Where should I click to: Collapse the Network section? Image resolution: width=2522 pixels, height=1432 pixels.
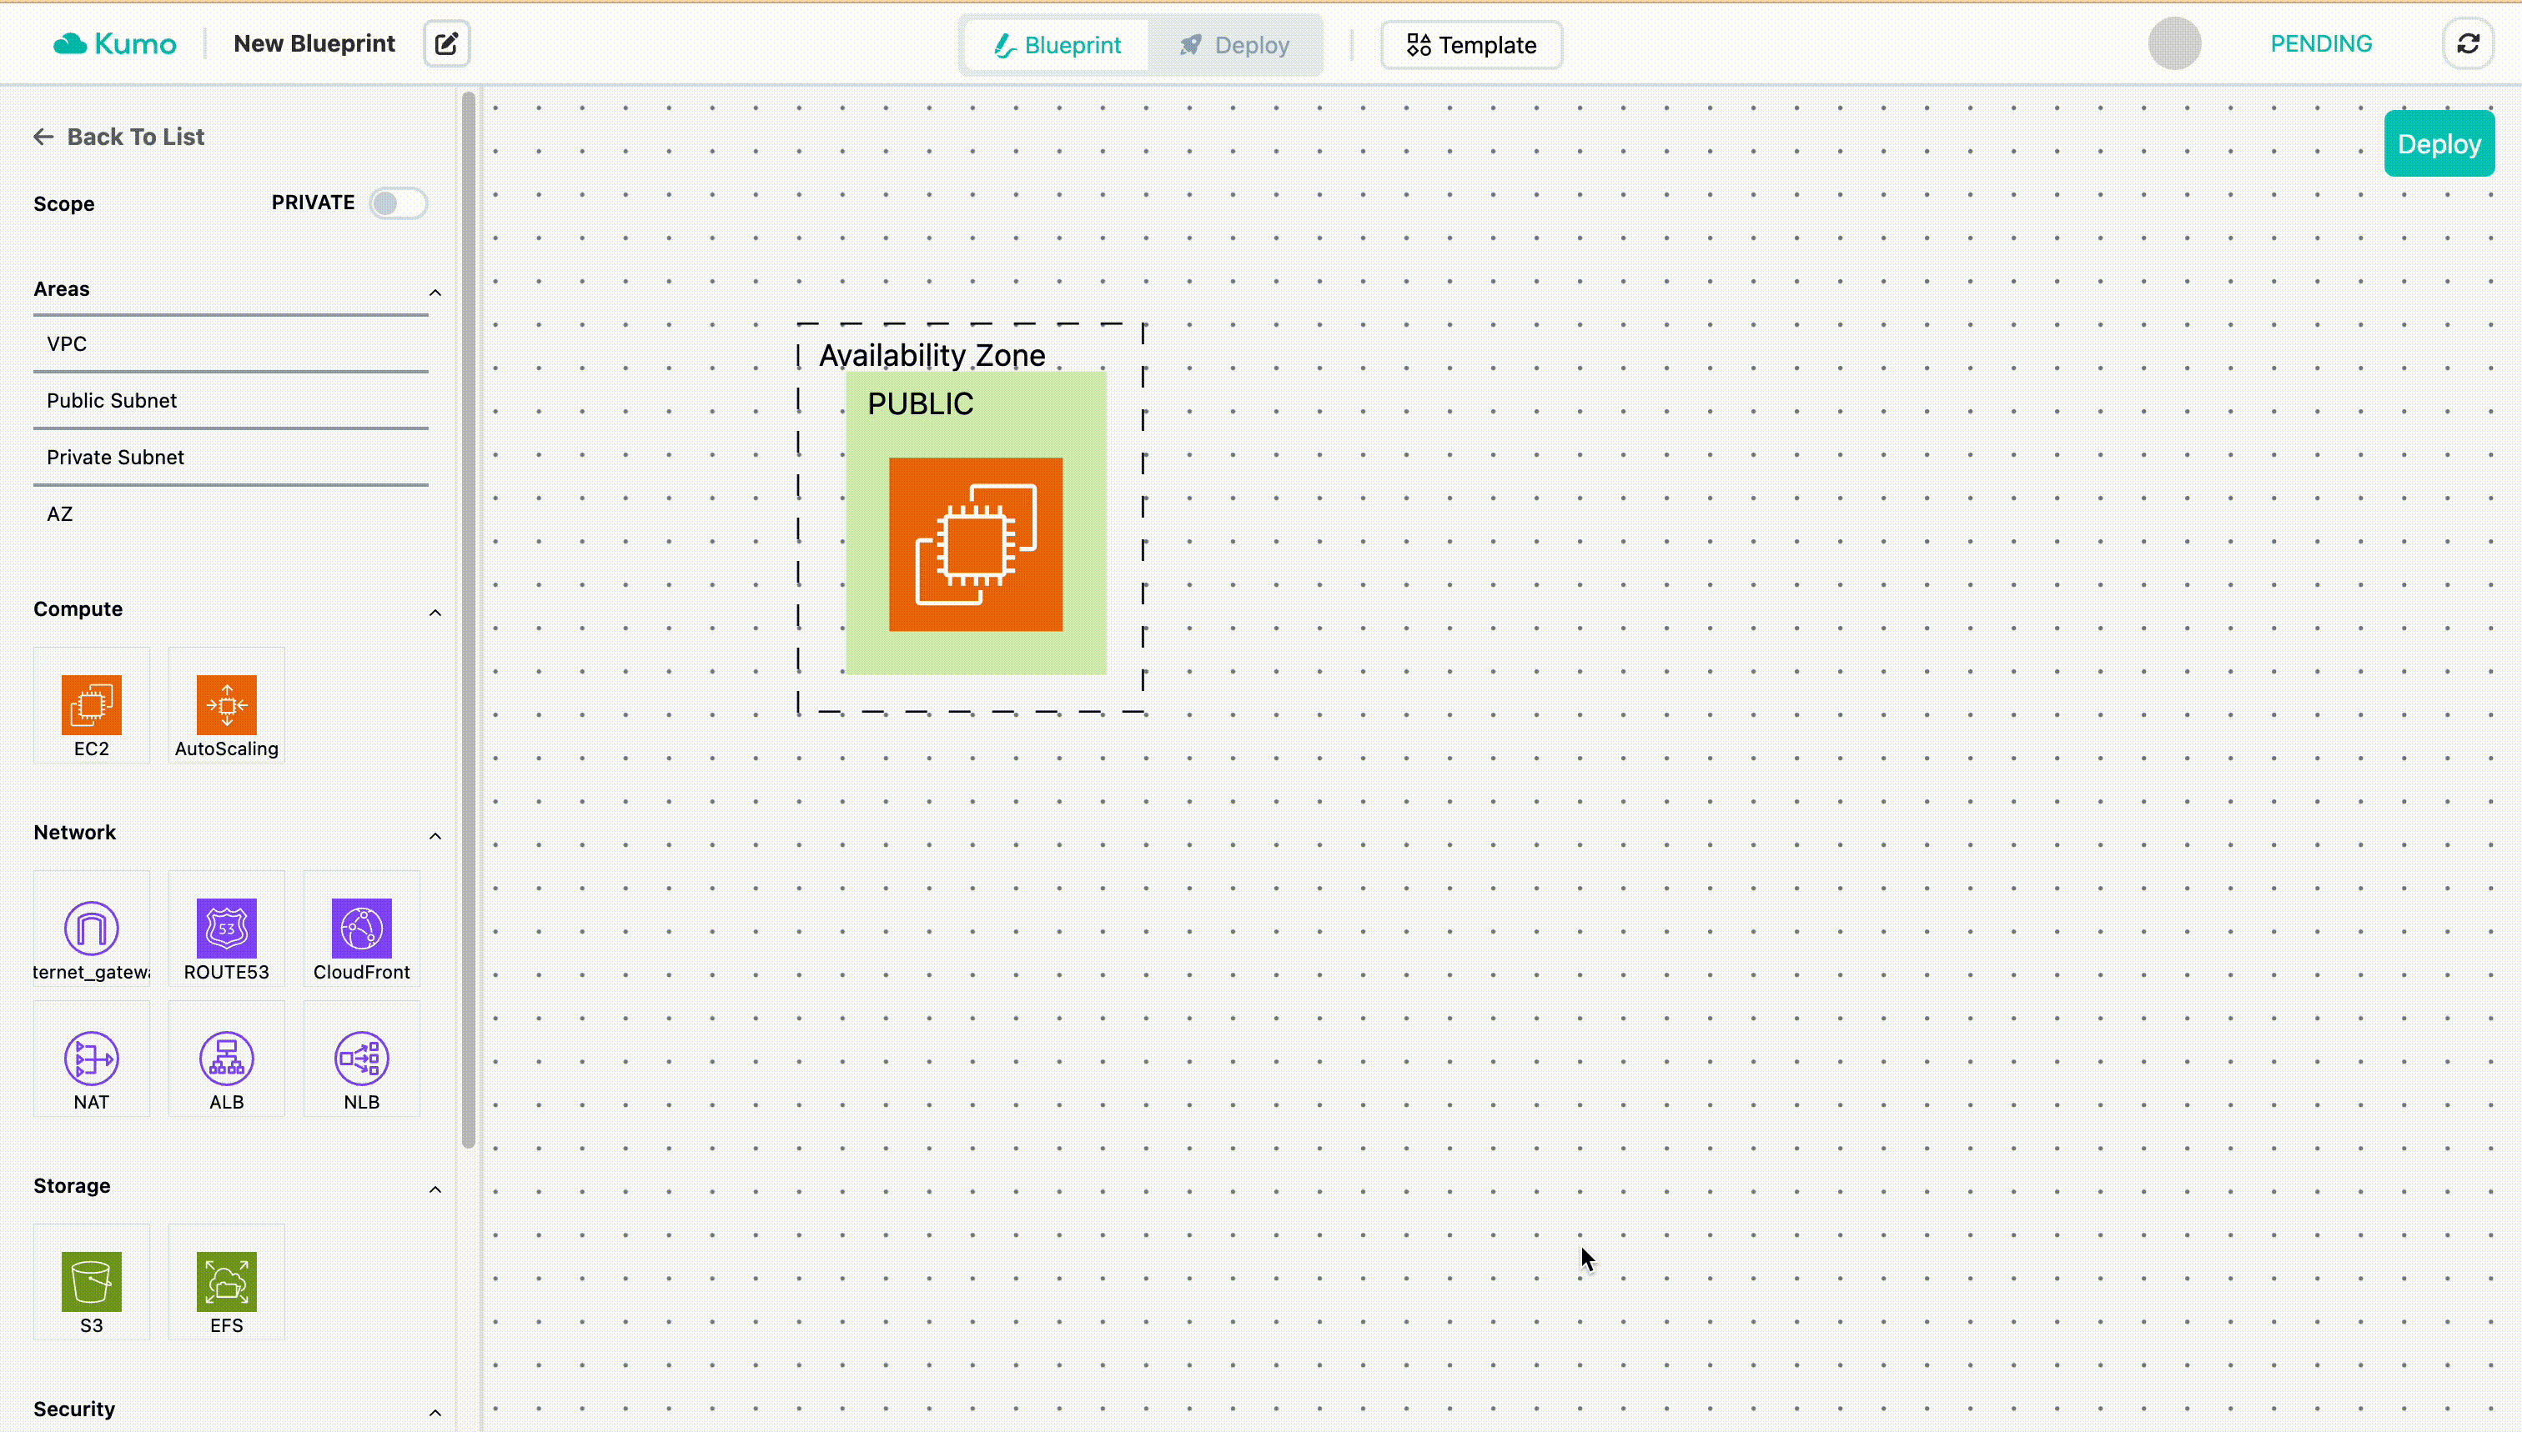point(435,835)
